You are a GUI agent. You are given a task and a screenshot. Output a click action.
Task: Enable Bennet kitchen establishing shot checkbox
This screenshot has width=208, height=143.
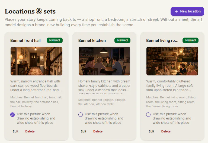coord(81,115)
